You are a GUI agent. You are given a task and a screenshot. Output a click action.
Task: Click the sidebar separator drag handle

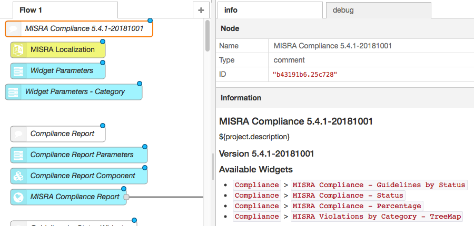[x=213, y=167]
